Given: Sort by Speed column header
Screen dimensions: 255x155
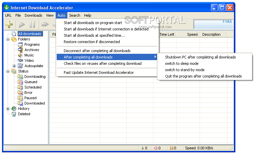Looking at the screenshot, I should [188, 34].
